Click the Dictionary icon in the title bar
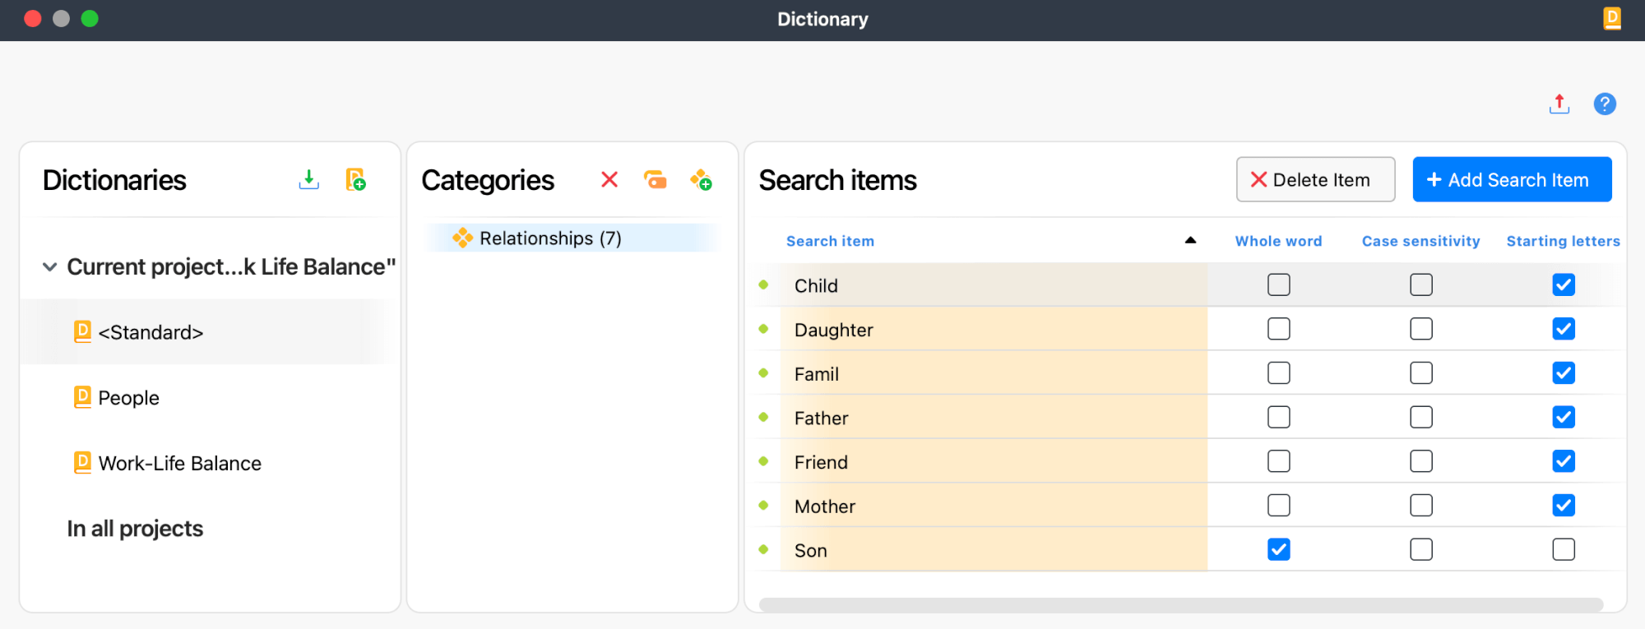 pyautogui.click(x=1612, y=18)
